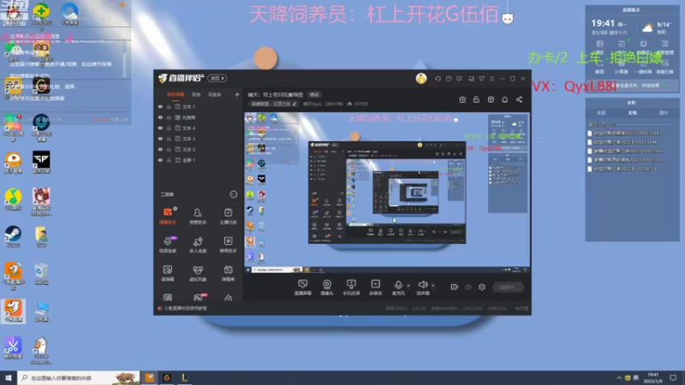Switch to 全部 tab in file widget
Image resolution: width=685 pixels, height=385 pixels.
[x=601, y=113]
